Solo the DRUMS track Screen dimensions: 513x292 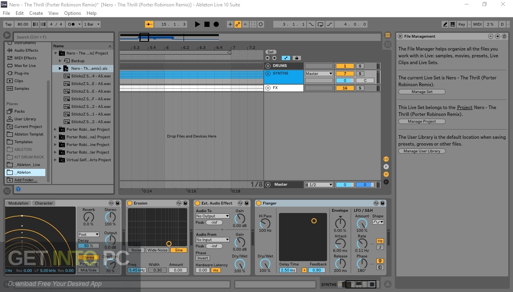click(x=360, y=66)
